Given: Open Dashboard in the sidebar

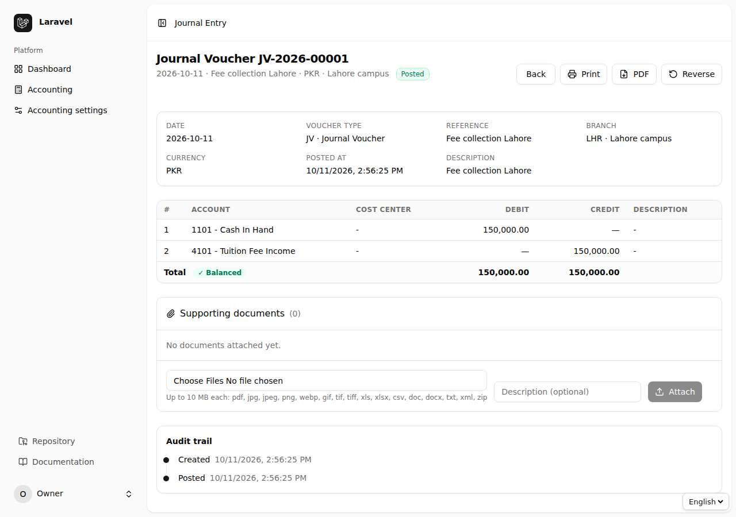Looking at the screenshot, I should click(x=74, y=69).
